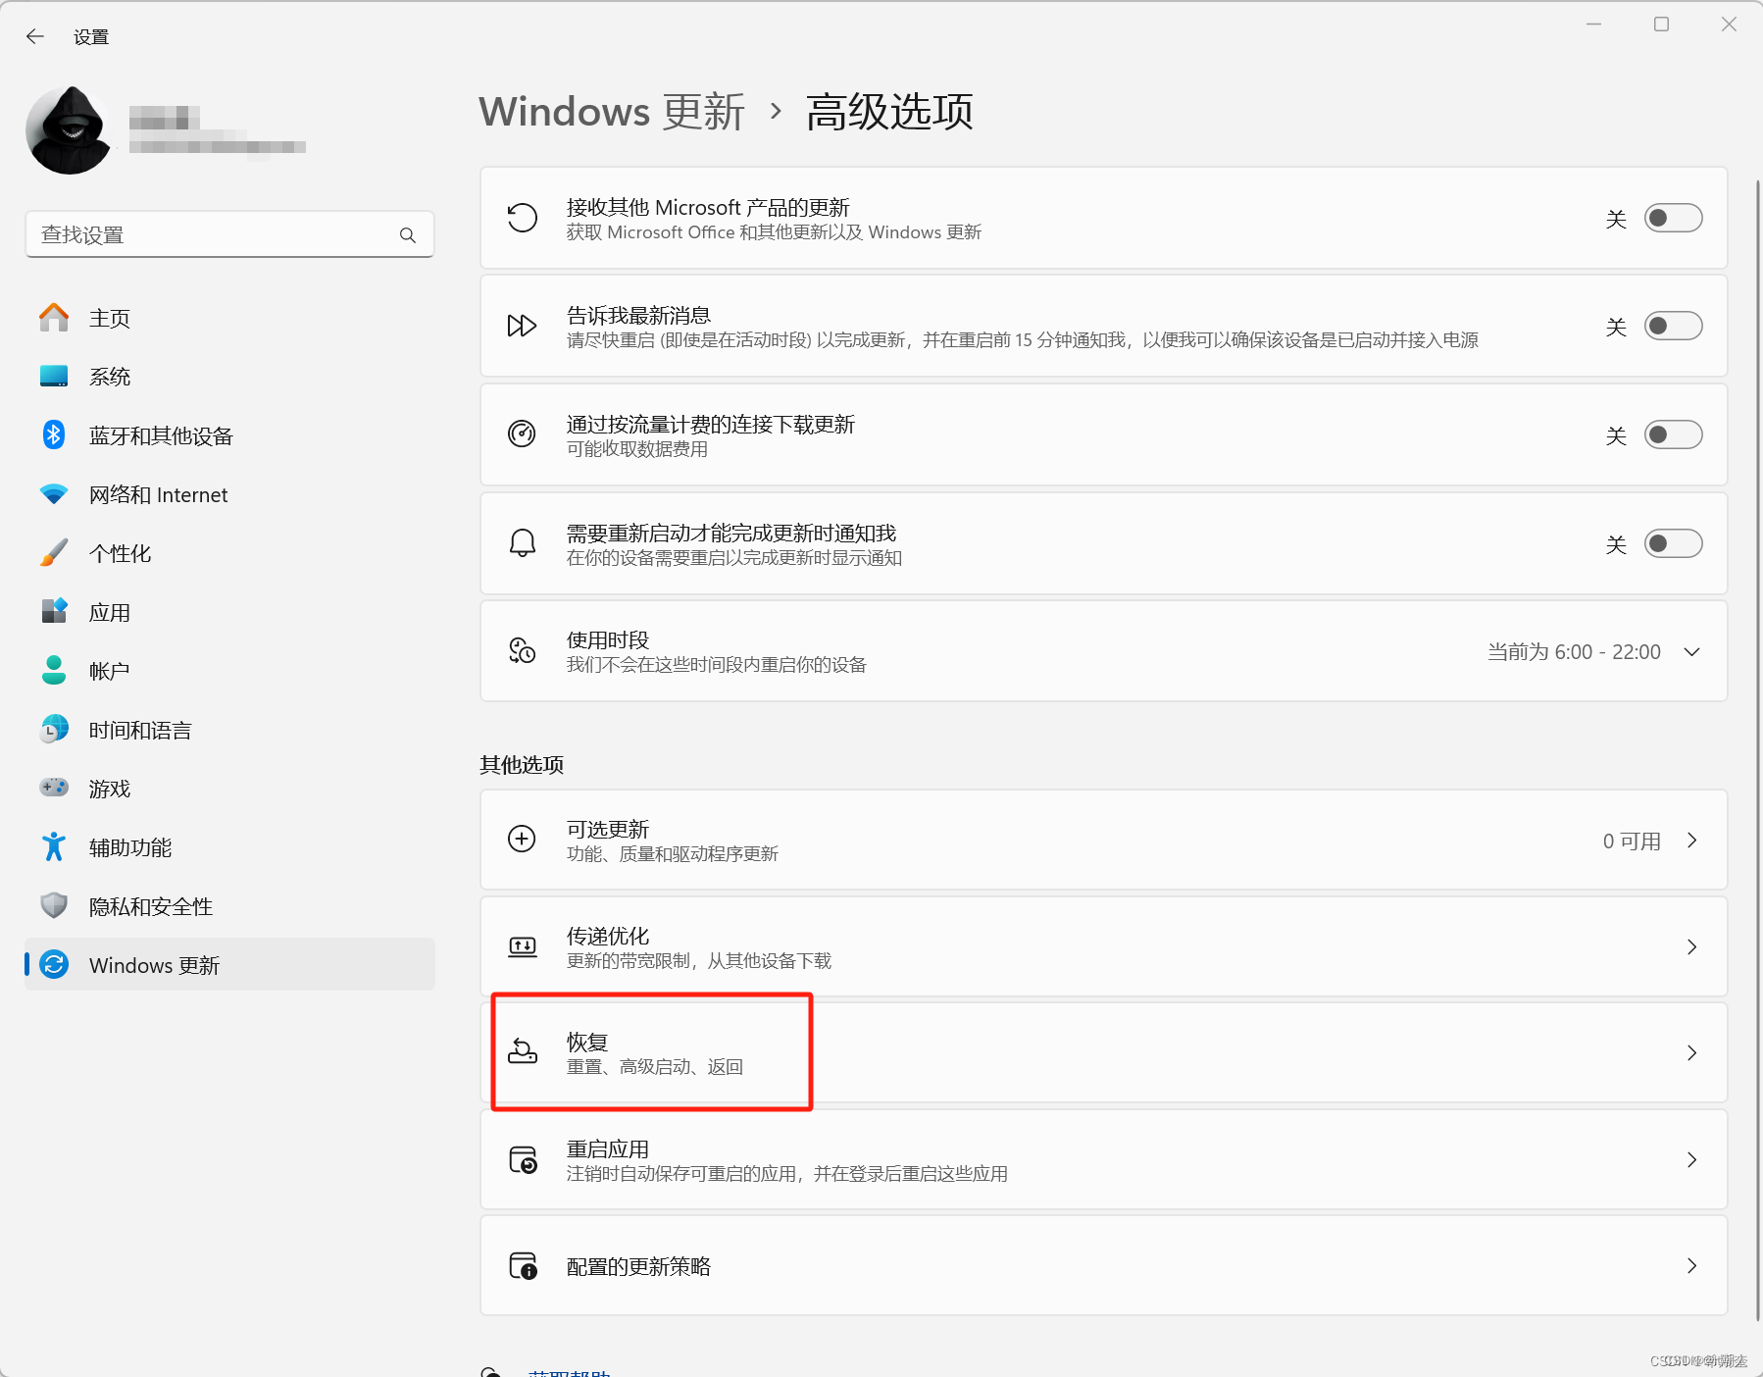Click the 帐户 person icon
1763x1377 pixels.
(x=54, y=670)
